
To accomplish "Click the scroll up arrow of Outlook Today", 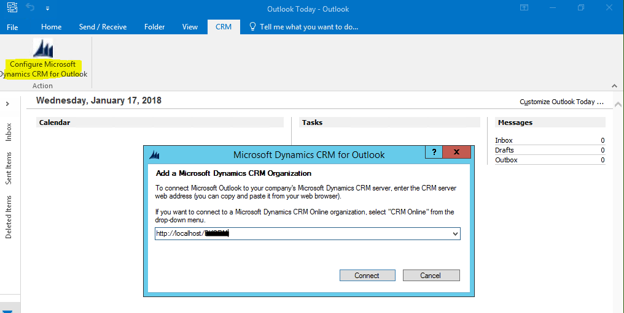I will (618, 105).
